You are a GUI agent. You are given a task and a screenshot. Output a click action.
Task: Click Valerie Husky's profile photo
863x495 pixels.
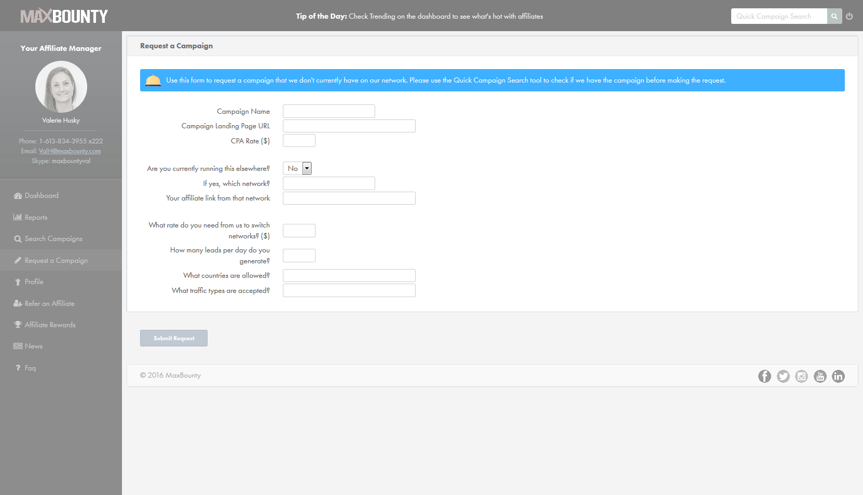[x=61, y=87]
